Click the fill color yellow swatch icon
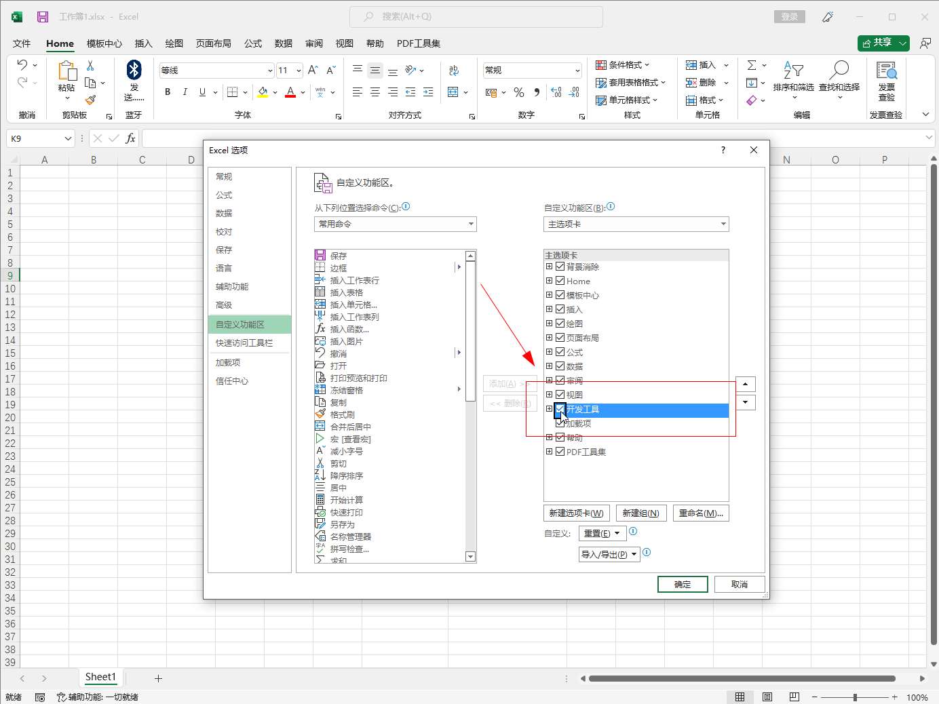 click(x=263, y=92)
